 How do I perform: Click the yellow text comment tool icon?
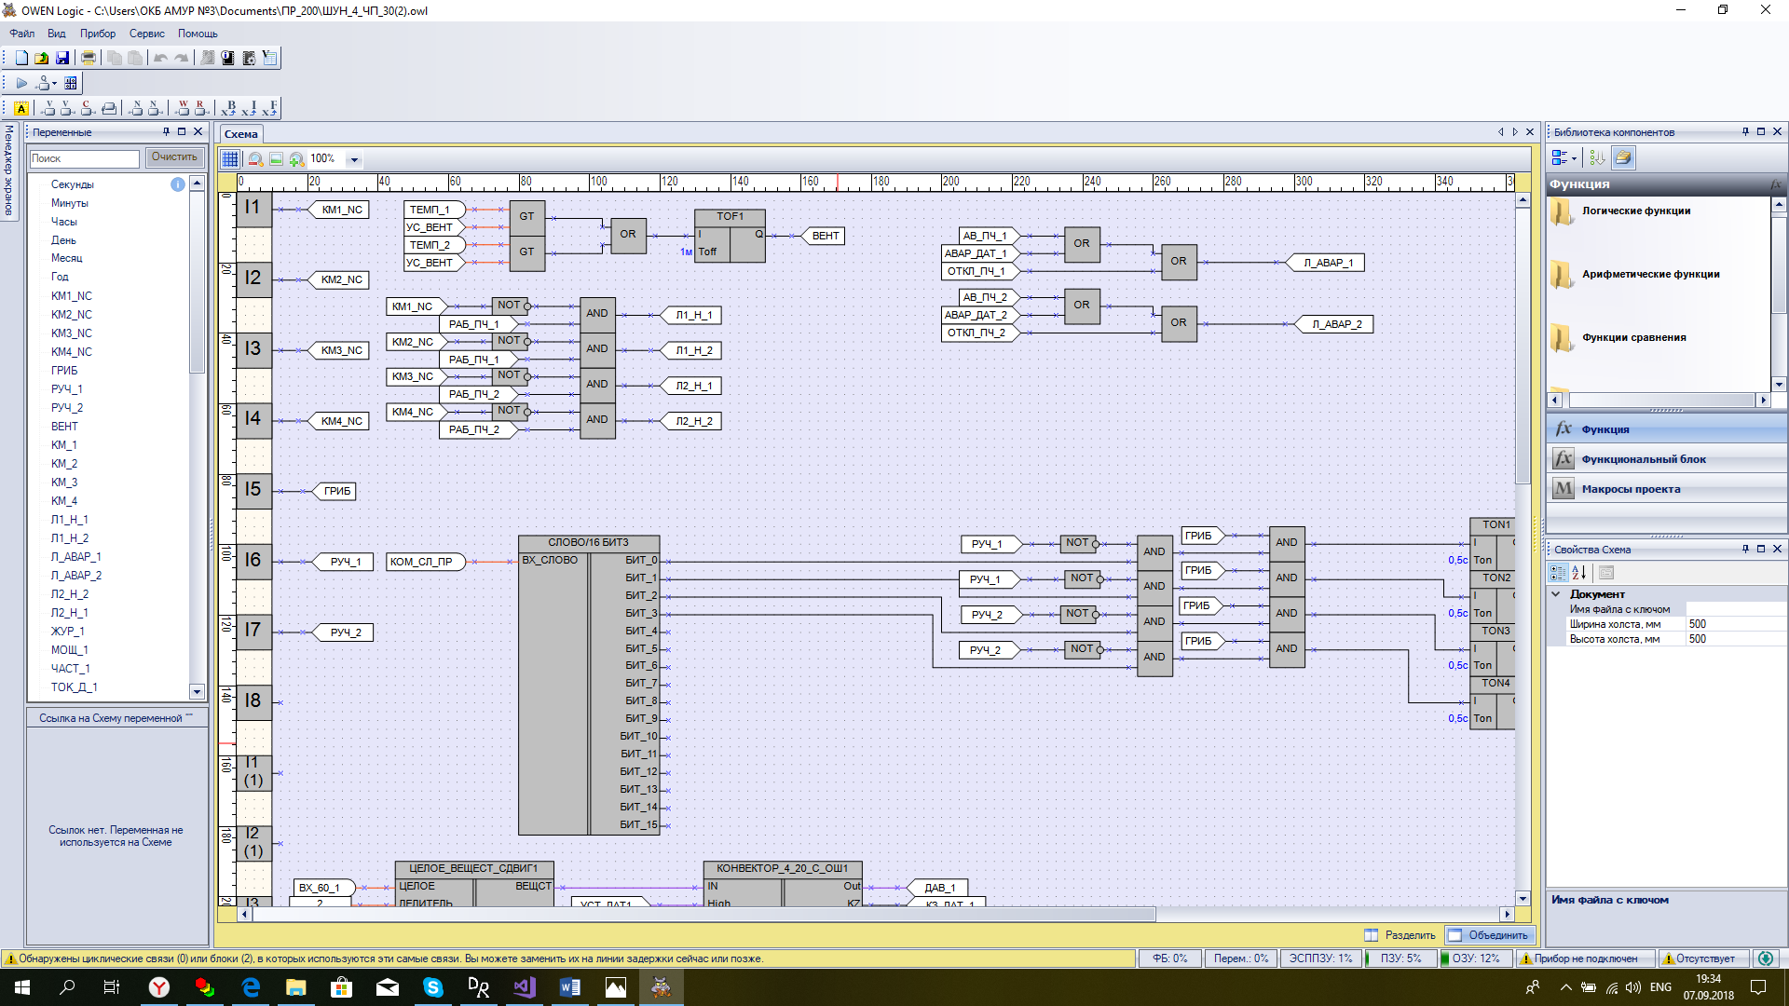pos(20,108)
